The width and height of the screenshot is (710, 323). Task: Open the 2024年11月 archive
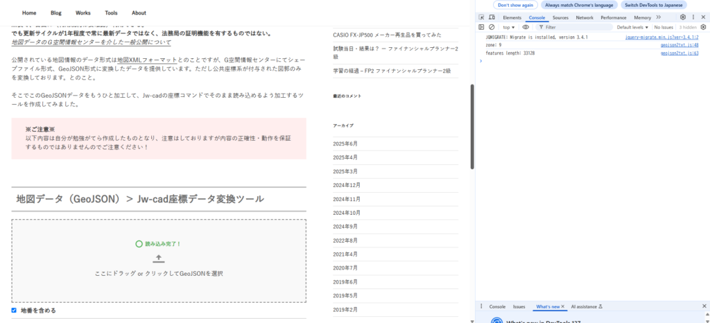point(347,199)
